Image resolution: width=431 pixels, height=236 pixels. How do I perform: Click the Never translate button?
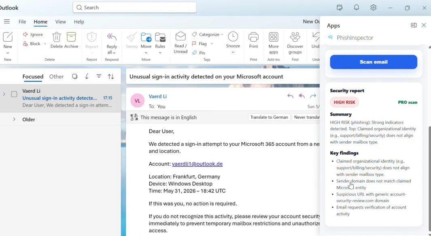coord(306,117)
